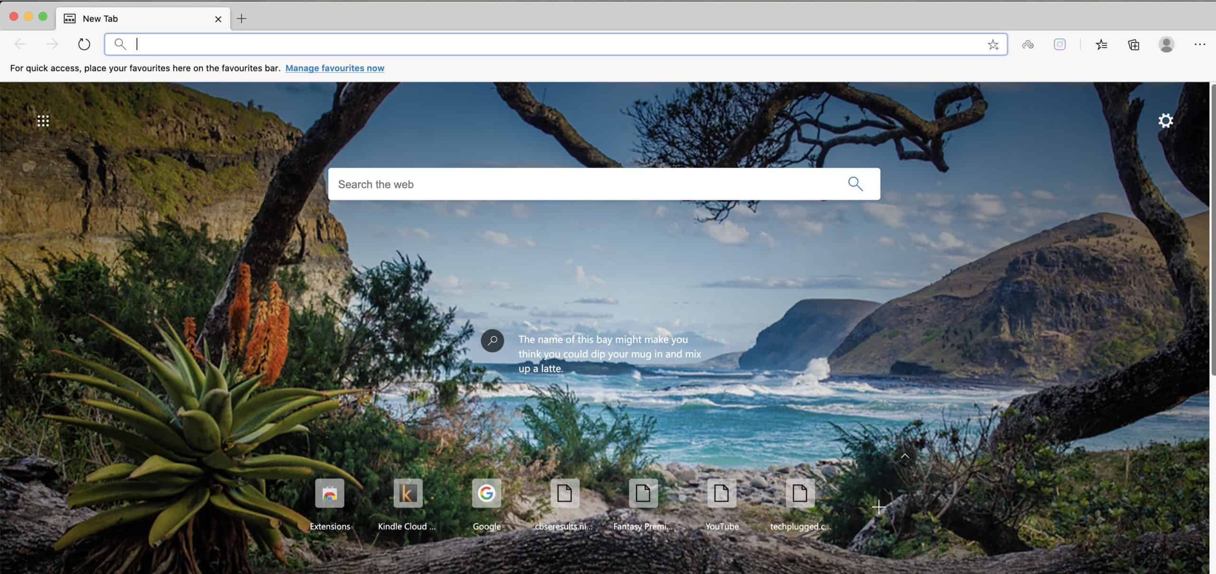This screenshot has width=1216, height=574.
Task: Click the refresh page icon
Action: pyautogui.click(x=84, y=45)
